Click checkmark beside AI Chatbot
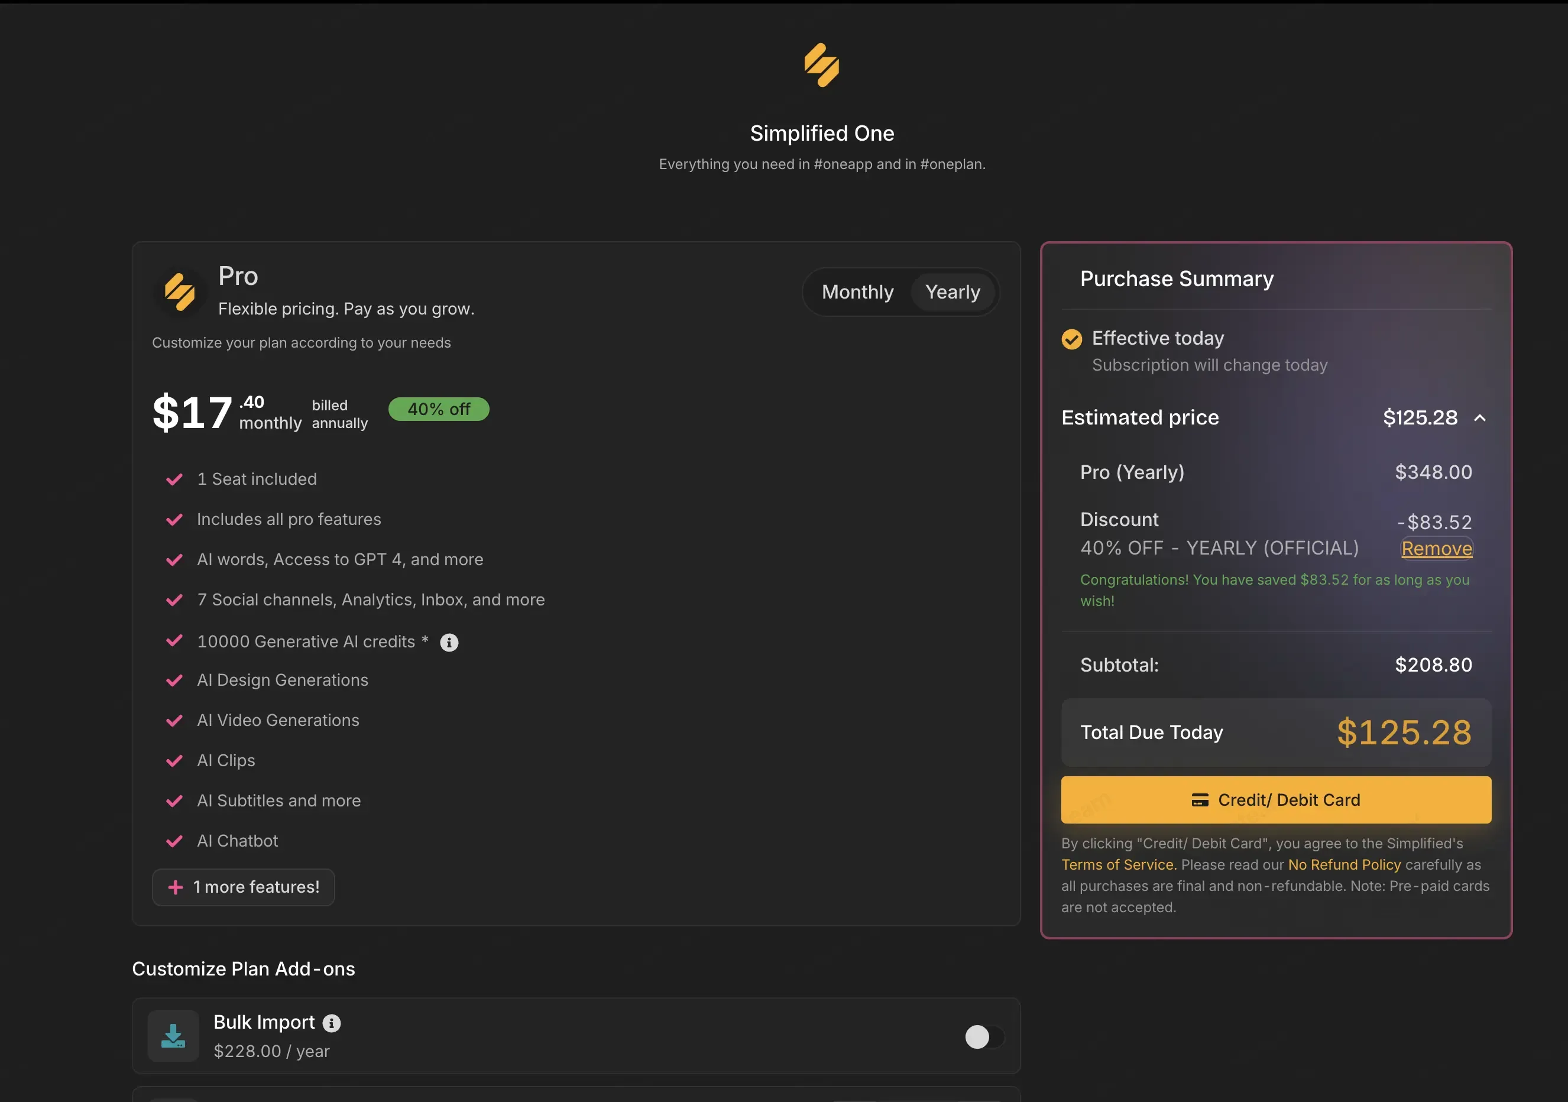 pos(174,841)
